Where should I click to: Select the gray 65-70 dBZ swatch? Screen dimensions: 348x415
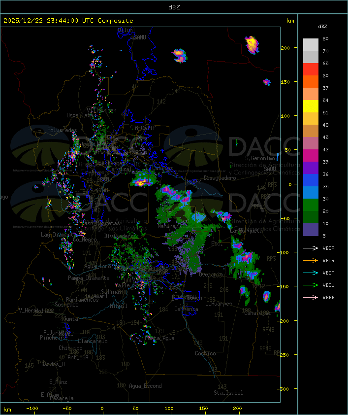tap(311, 57)
